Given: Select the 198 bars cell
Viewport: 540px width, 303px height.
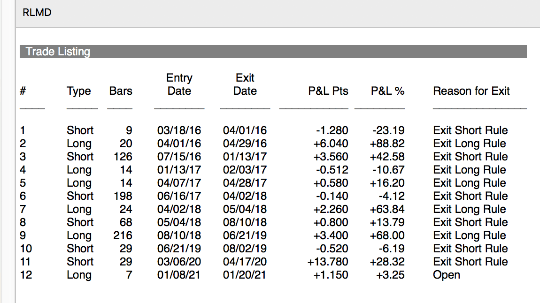Looking at the screenshot, I should tap(123, 196).
